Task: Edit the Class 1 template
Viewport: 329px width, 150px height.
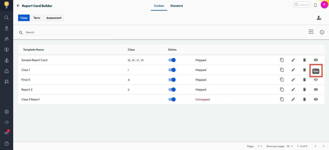Action: 293,70
